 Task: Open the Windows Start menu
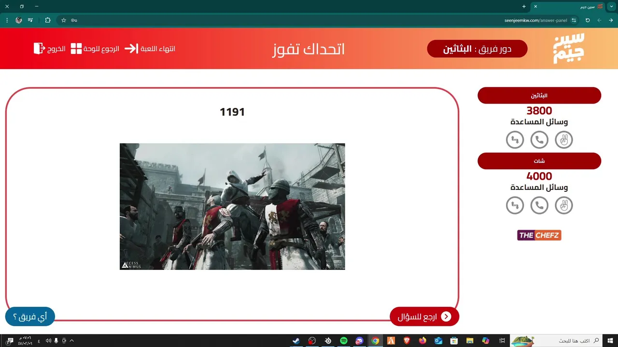click(x=610, y=341)
